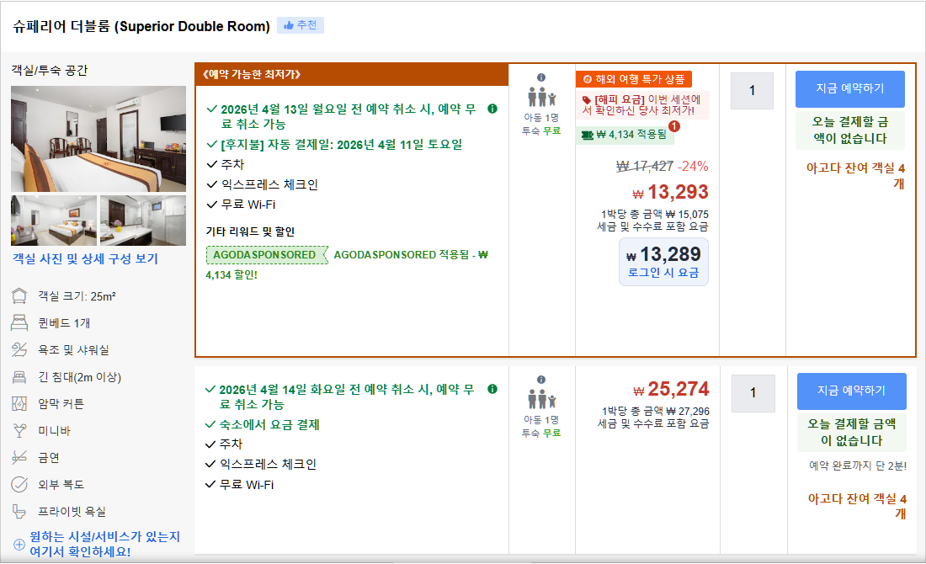Click info icon next to April 14 cancellation

[x=492, y=389]
